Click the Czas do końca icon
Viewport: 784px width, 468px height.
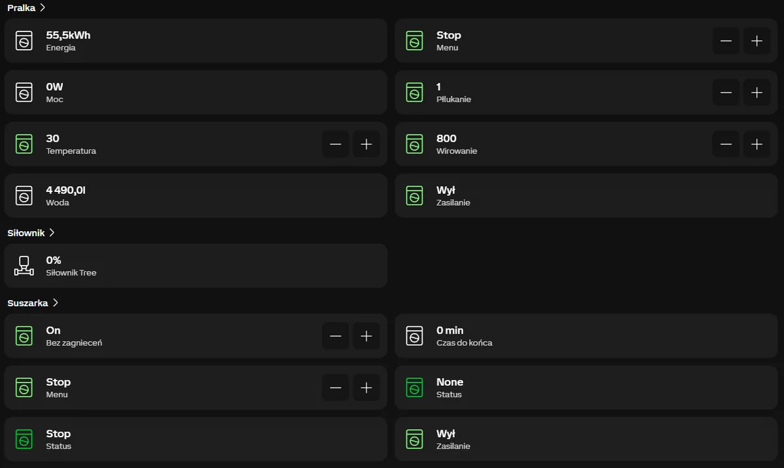414,336
